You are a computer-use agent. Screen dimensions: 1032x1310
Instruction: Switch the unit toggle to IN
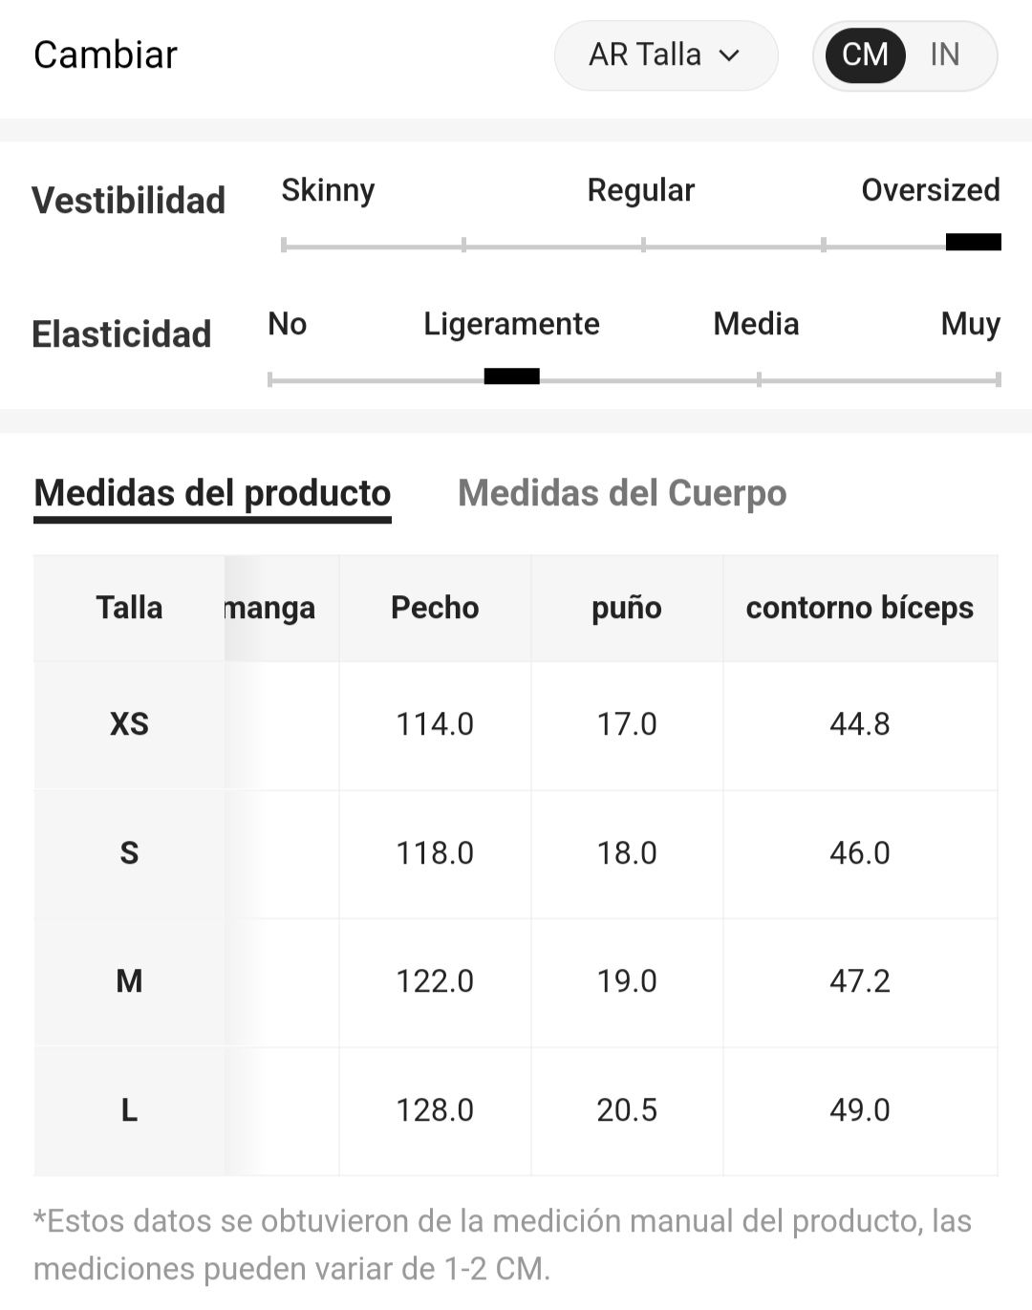(944, 54)
